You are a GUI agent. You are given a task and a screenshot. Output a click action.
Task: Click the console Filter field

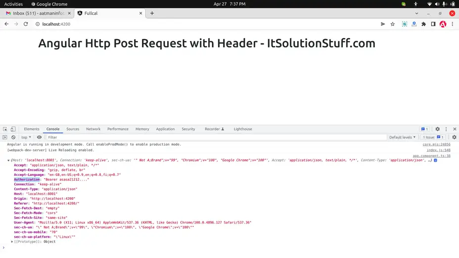(217, 137)
